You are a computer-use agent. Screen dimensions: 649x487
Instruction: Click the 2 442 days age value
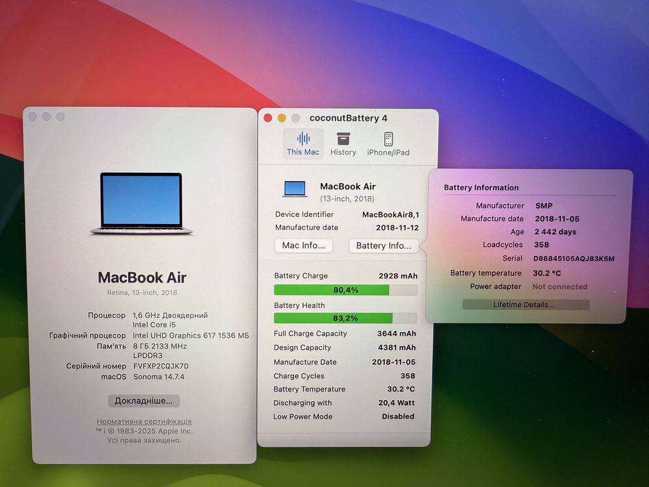tap(556, 232)
